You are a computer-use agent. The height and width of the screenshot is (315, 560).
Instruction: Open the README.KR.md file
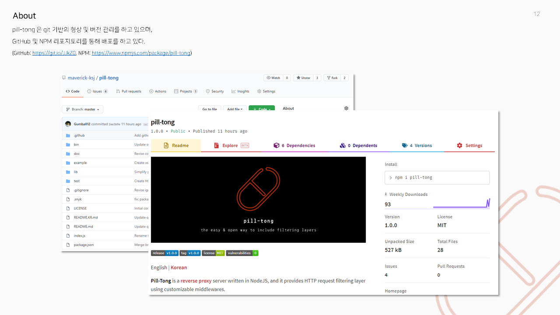(86, 217)
